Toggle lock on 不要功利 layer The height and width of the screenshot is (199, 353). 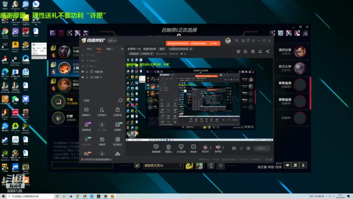pyautogui.click(x=87, y=72)
